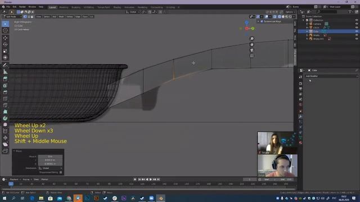Enable vertex select mode
Image resolution: width=360 pixels, height=202 pixels.
click(x=25, y=17)
